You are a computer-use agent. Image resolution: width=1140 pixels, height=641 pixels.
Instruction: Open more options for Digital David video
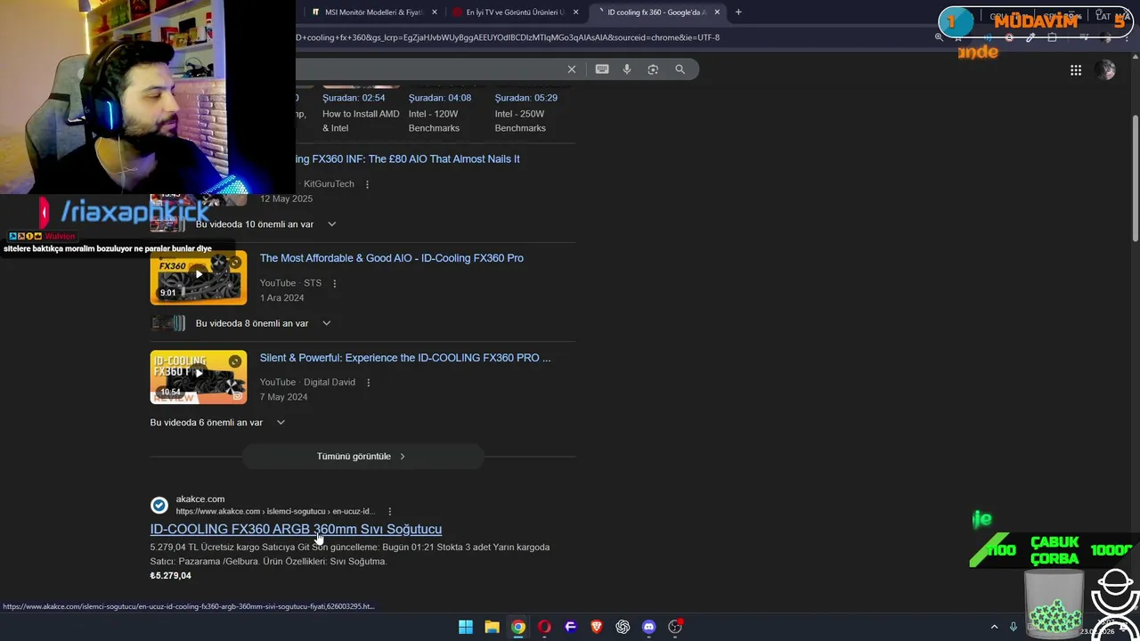click(368, 383)
